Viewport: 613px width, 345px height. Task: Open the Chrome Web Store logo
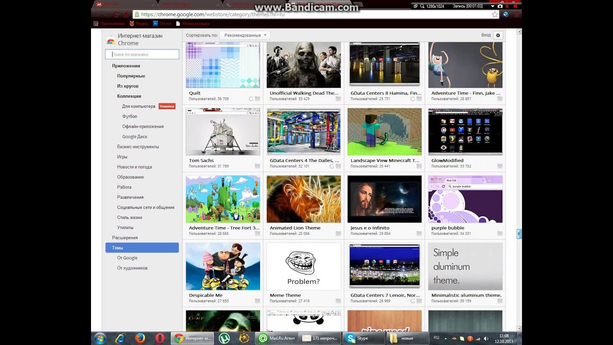(111, 40)
